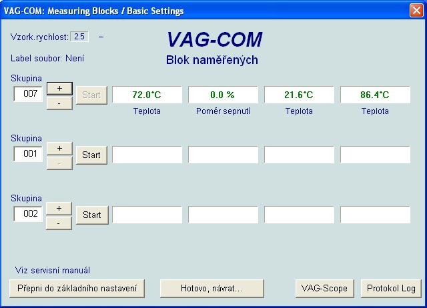The width and height of the screenshot is (427, 308).
Task: Click first empty value field of group 001
Action: click(147, 155)
